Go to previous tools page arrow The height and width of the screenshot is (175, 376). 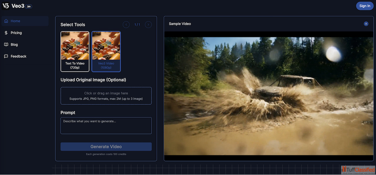(x=126, y=25)
